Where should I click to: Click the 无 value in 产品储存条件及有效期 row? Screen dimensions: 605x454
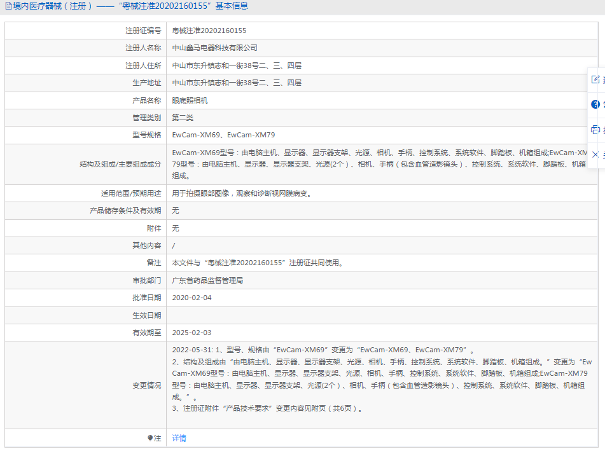(x=176, y=210)
